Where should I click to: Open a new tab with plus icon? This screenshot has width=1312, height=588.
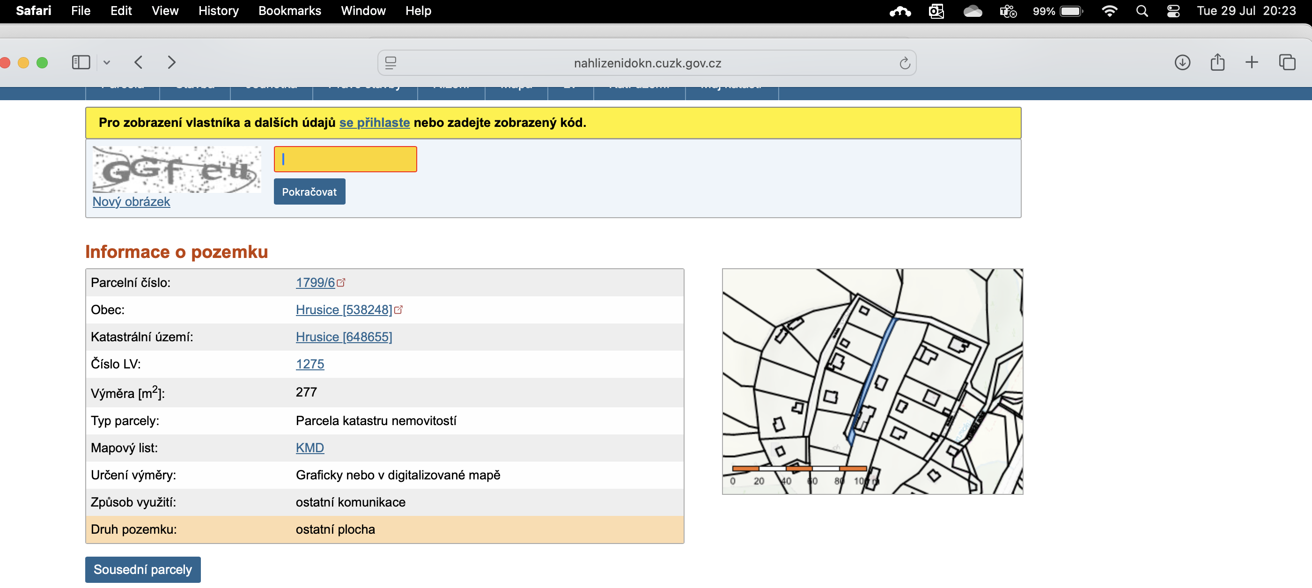1252,63
